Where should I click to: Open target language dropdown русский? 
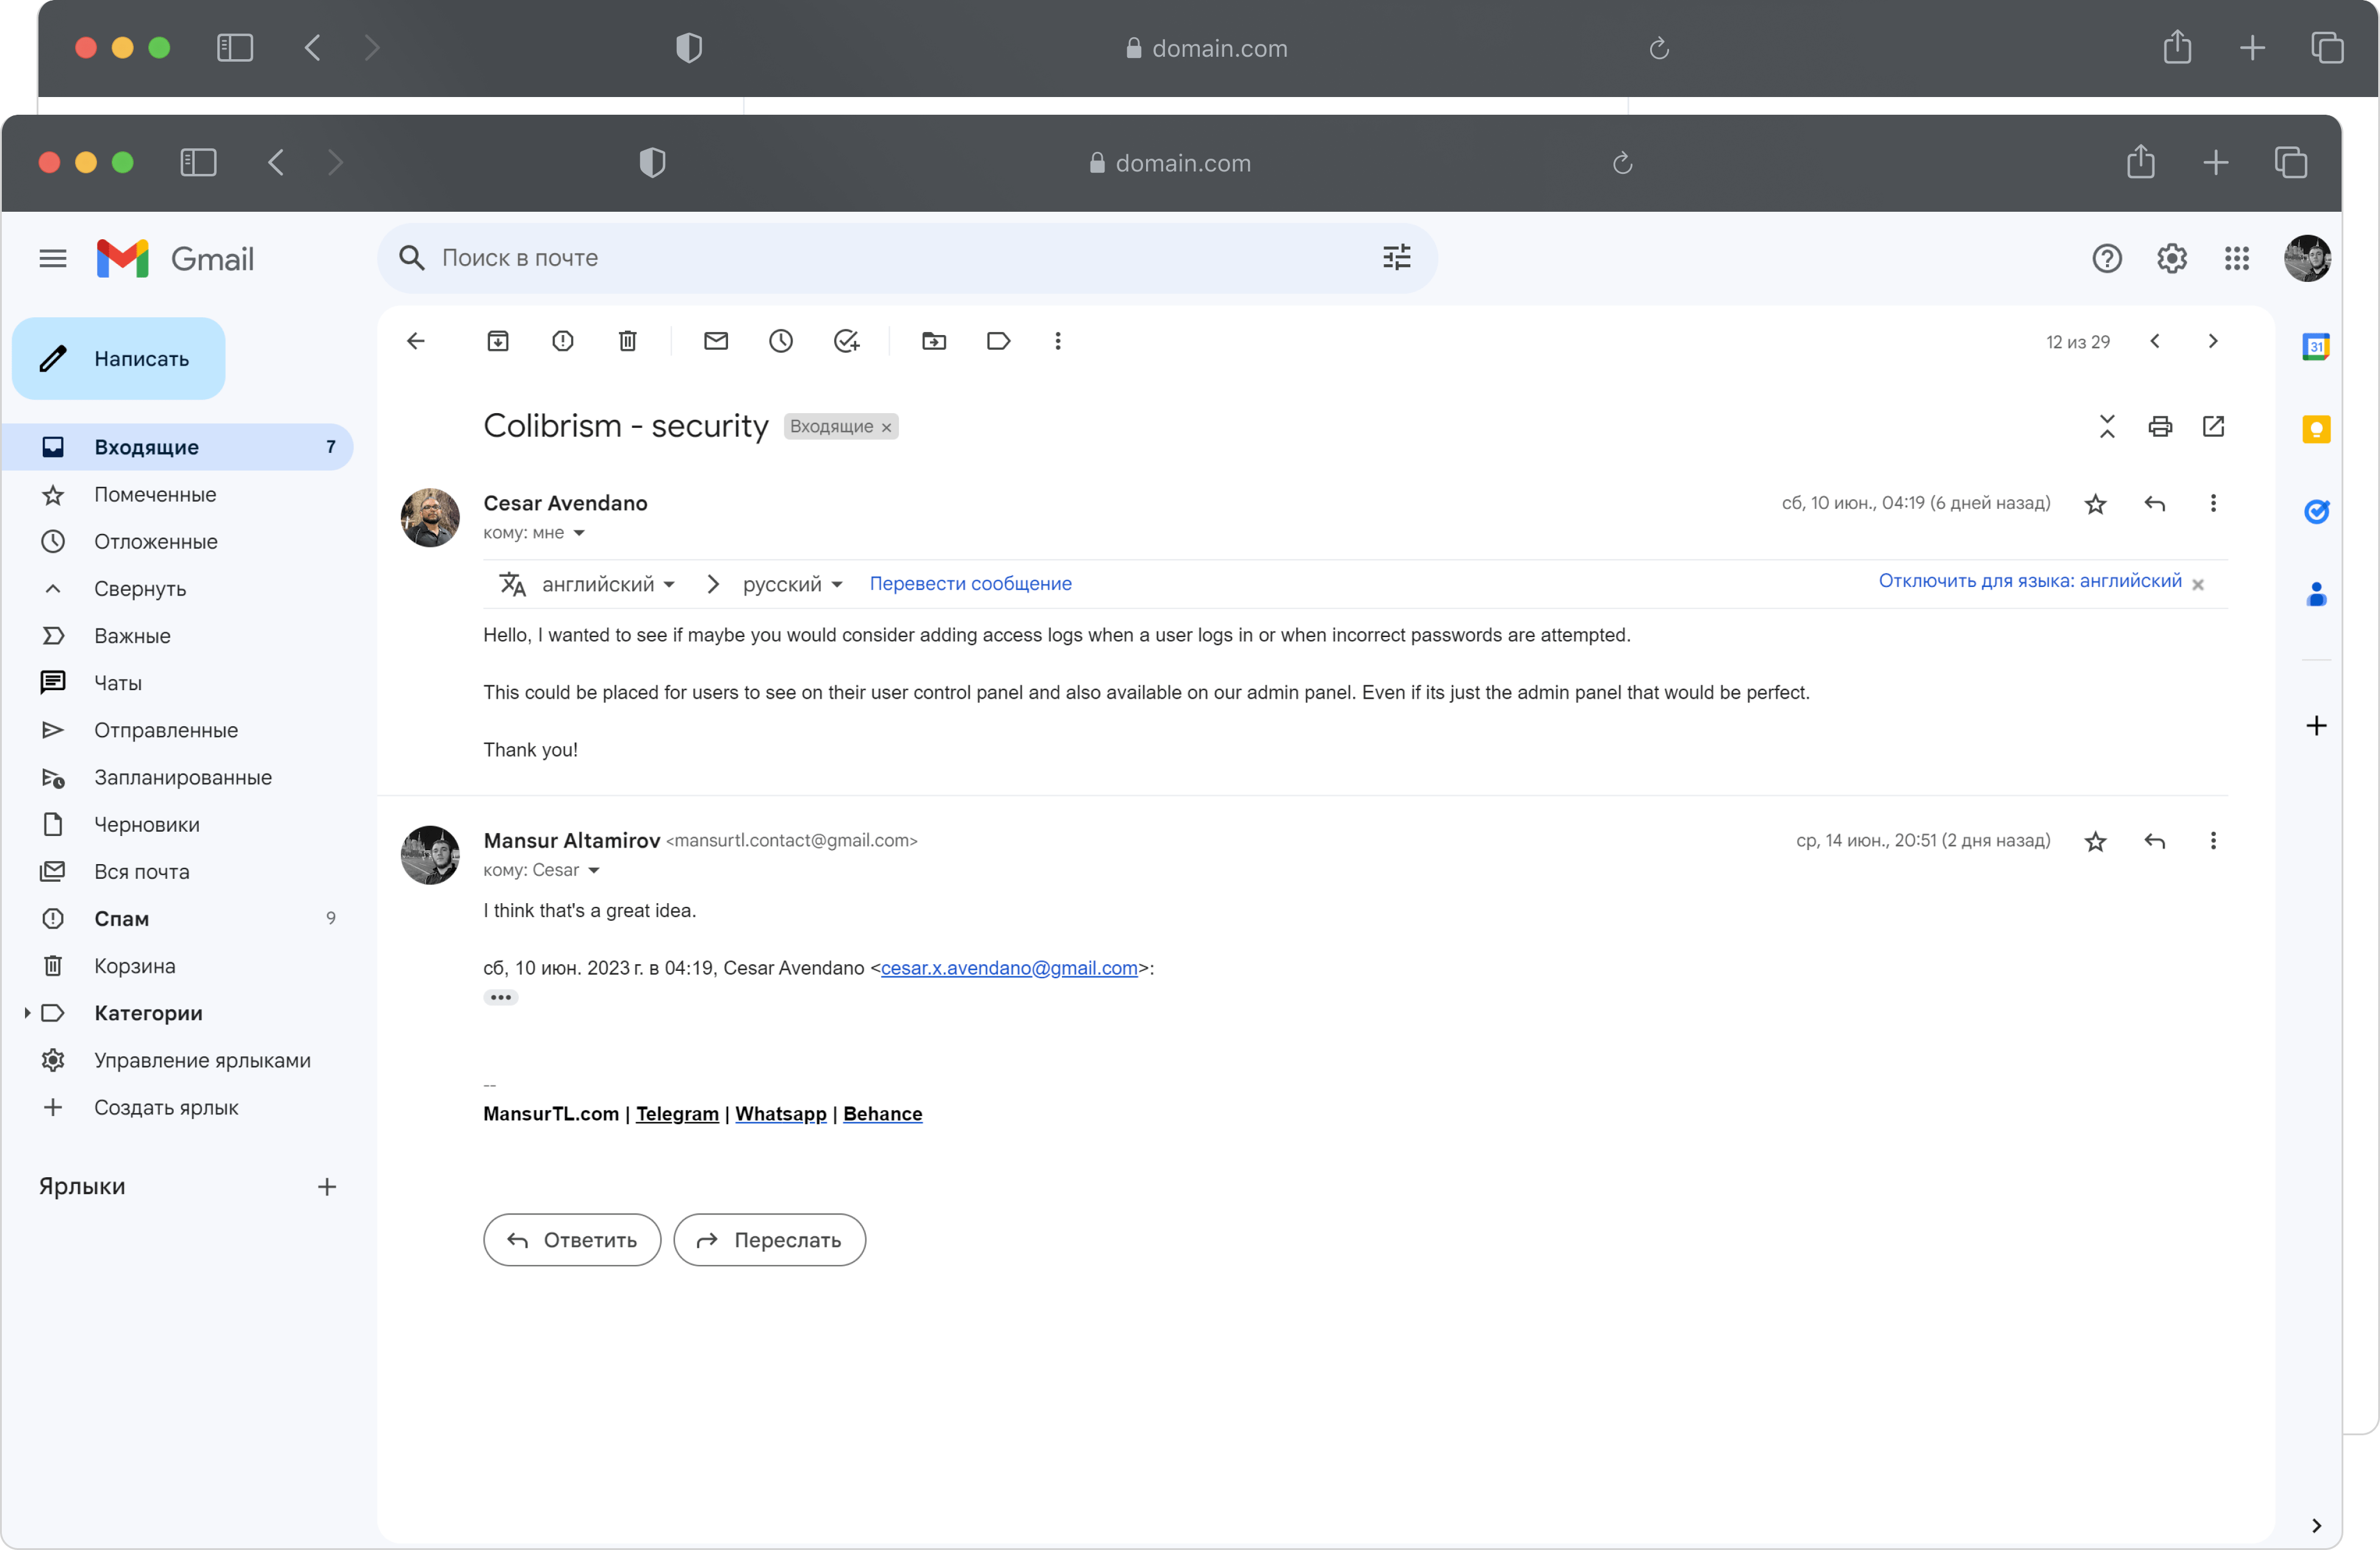coord(792,584)
